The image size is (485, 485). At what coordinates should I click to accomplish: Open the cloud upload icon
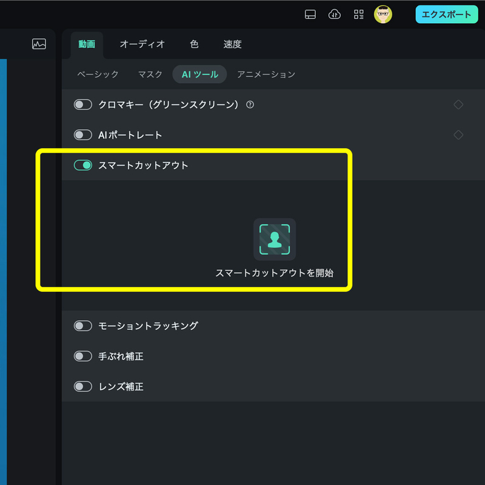(335, 14)
